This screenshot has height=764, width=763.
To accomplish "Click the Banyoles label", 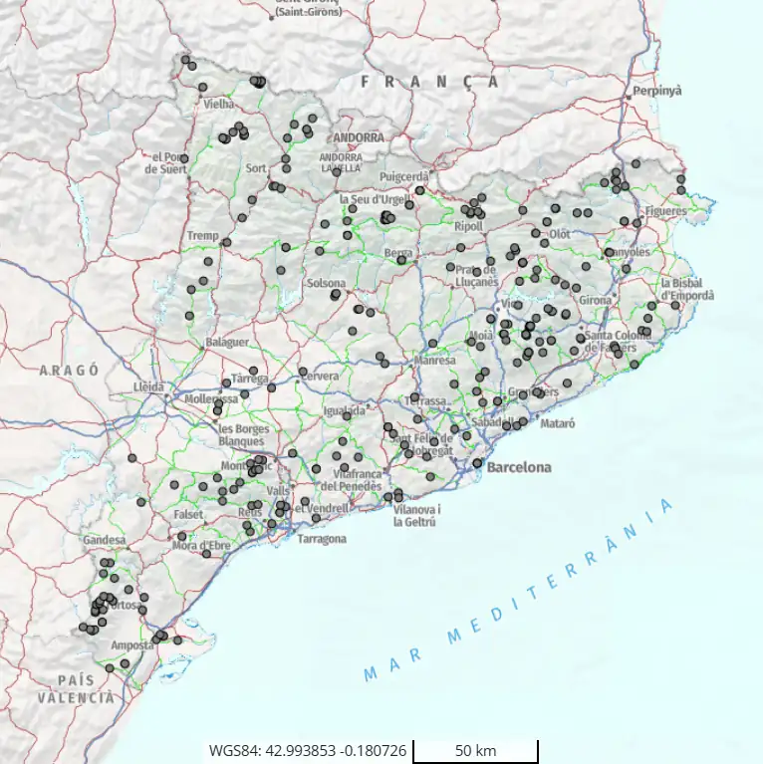I will (629, 252).
